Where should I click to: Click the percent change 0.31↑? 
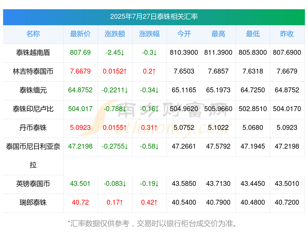click(x=149, y=128)
